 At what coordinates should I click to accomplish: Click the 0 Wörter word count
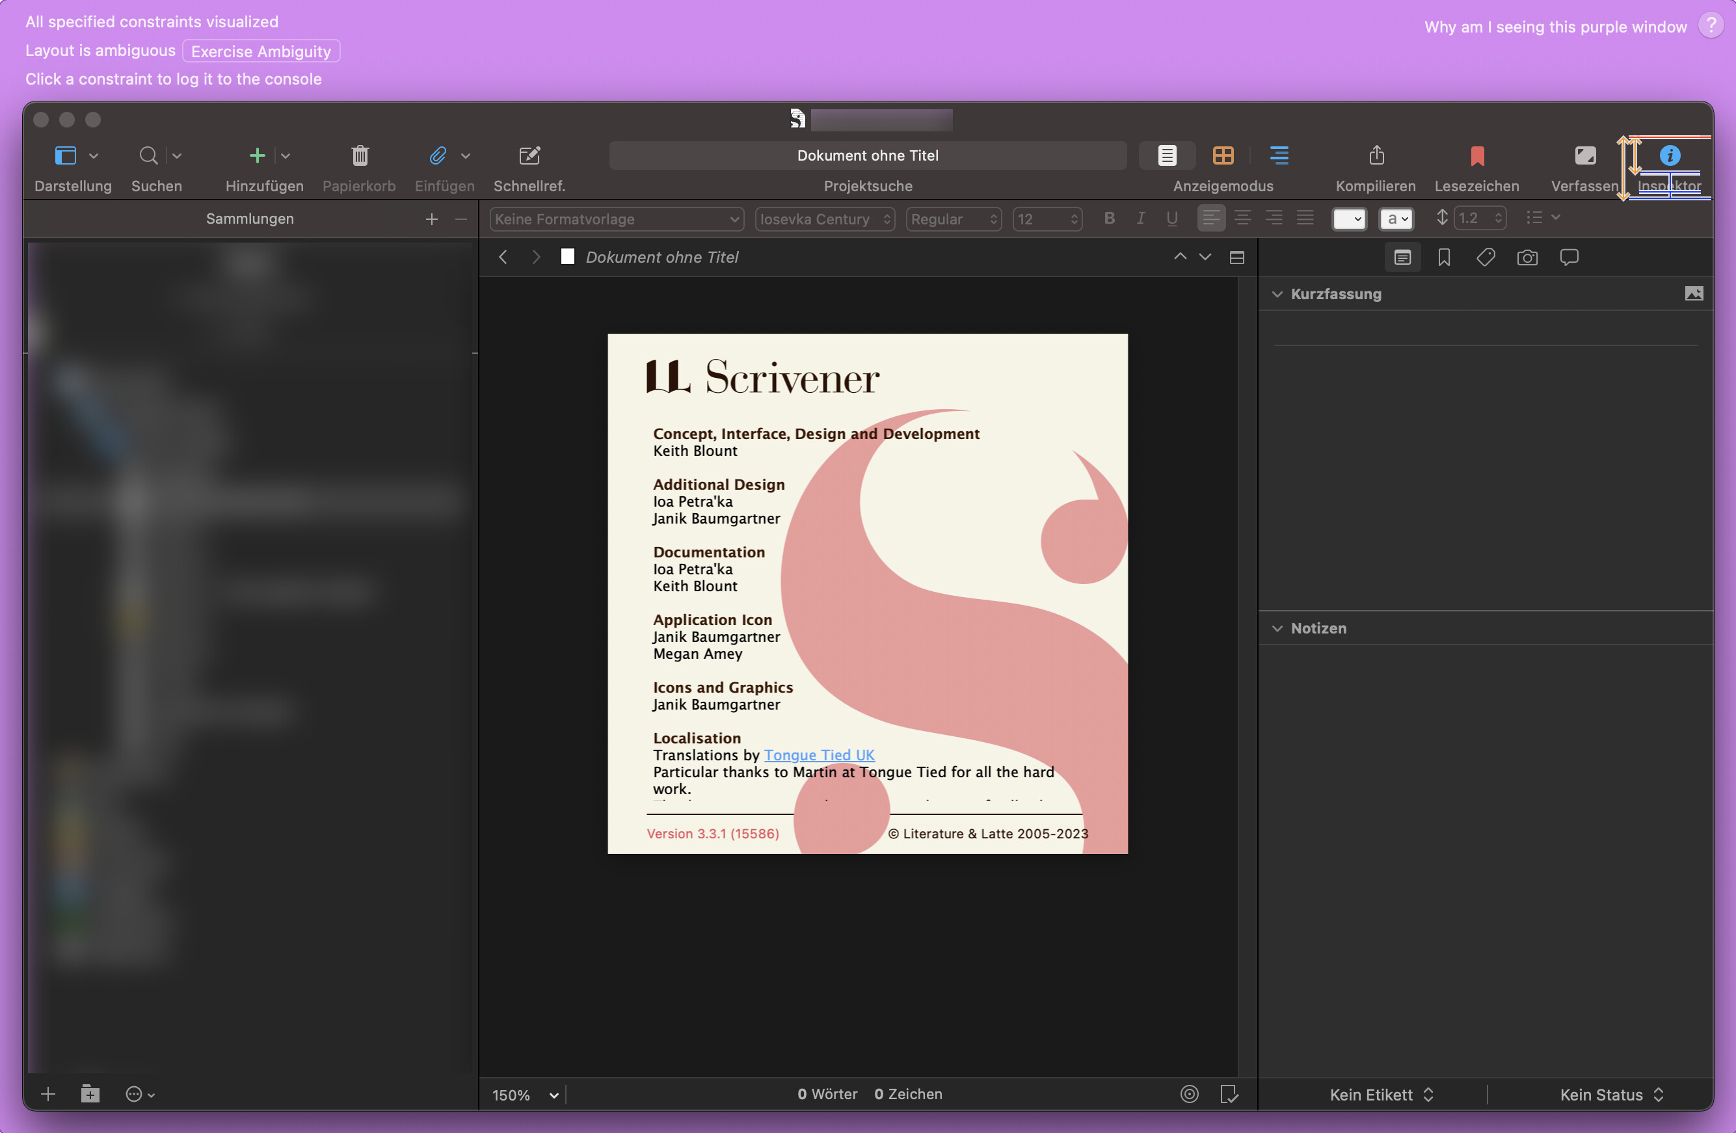(827, 1093)
